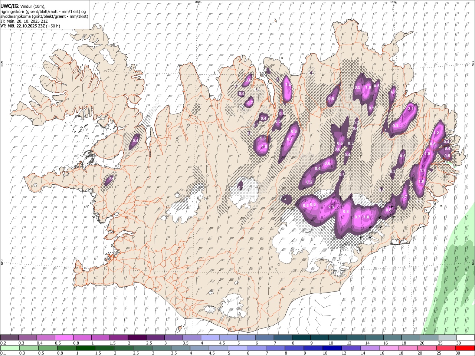Click the 20W longitude label
475x356 pixels.
(198, 2)
